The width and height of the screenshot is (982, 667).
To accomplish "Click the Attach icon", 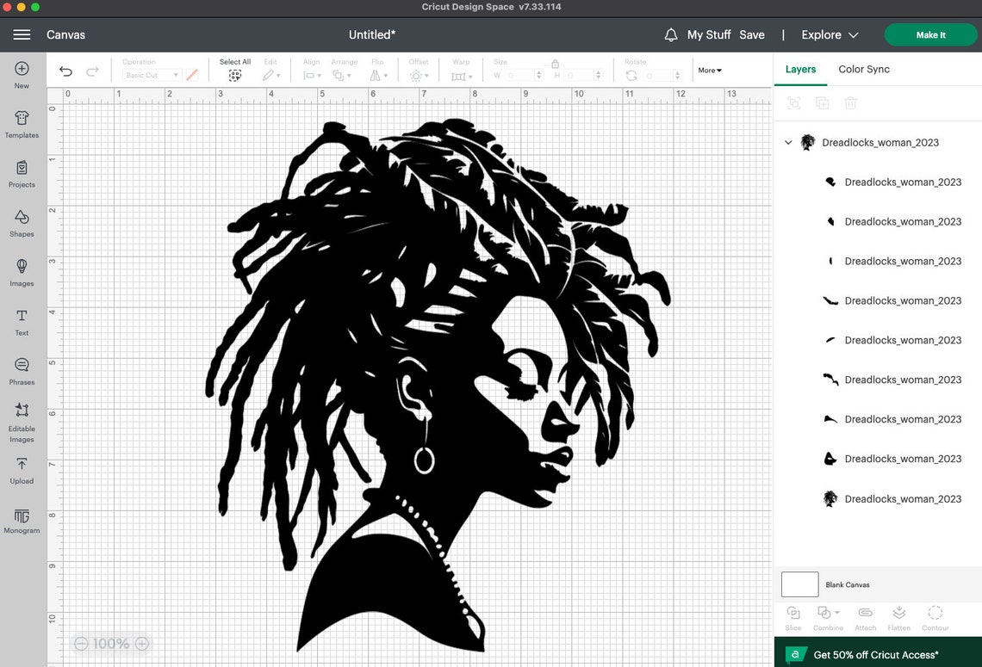I will 864,615.
